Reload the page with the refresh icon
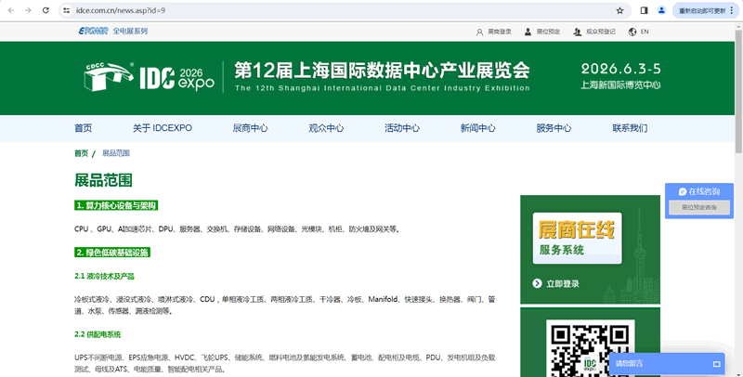The width and height of the screenshot is (743, 377). point(46,10)
